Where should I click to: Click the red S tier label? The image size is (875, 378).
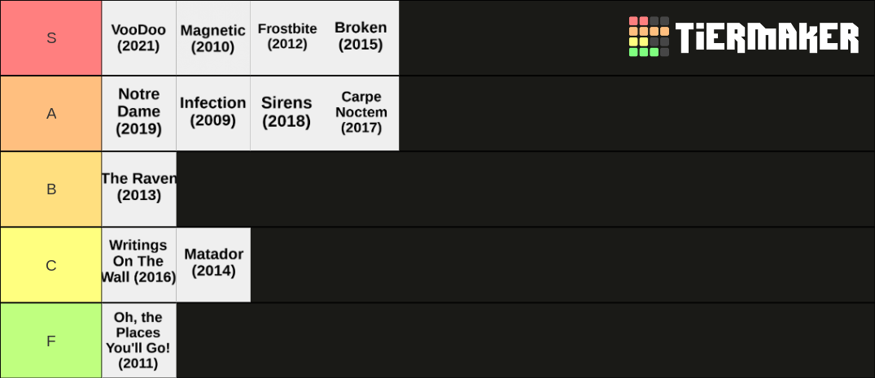(x=50, y=38)
